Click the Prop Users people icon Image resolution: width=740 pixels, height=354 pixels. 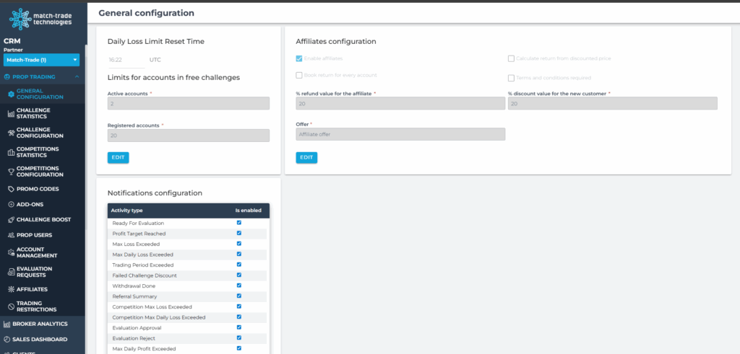[10, 234]
